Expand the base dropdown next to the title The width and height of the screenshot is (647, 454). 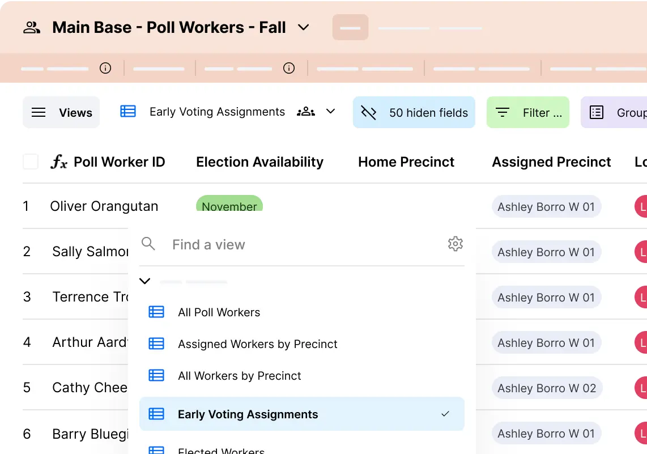click(x=304, y=27)
